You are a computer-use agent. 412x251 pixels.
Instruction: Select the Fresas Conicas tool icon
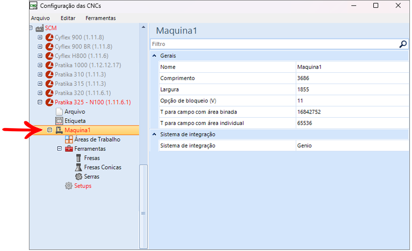pyautogui.click(x=79, y=167)
